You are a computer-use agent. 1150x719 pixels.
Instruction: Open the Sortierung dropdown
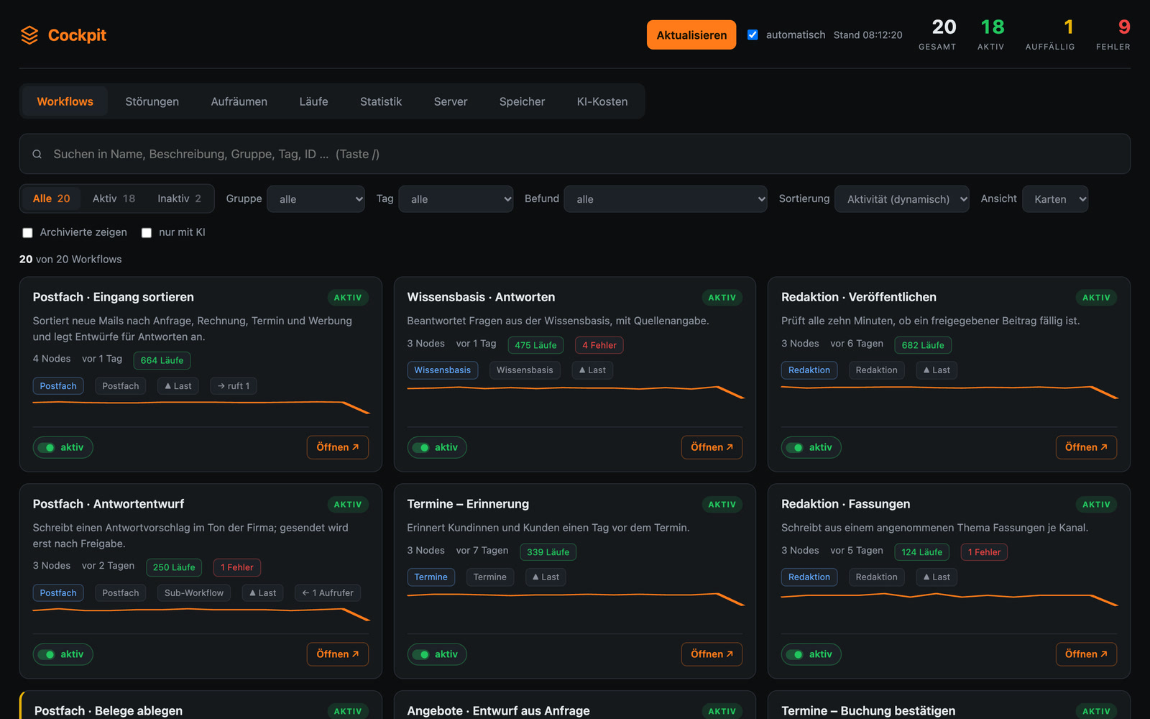click(902, 199)
